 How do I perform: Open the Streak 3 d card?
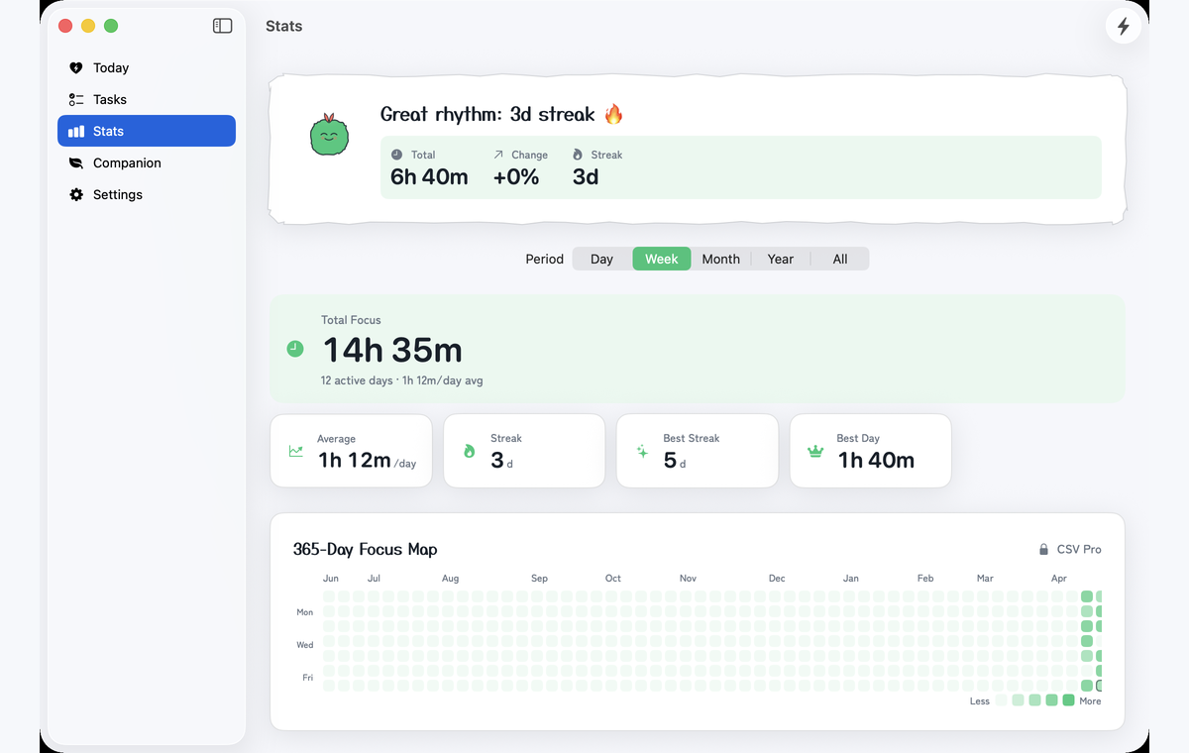[524, 451]
